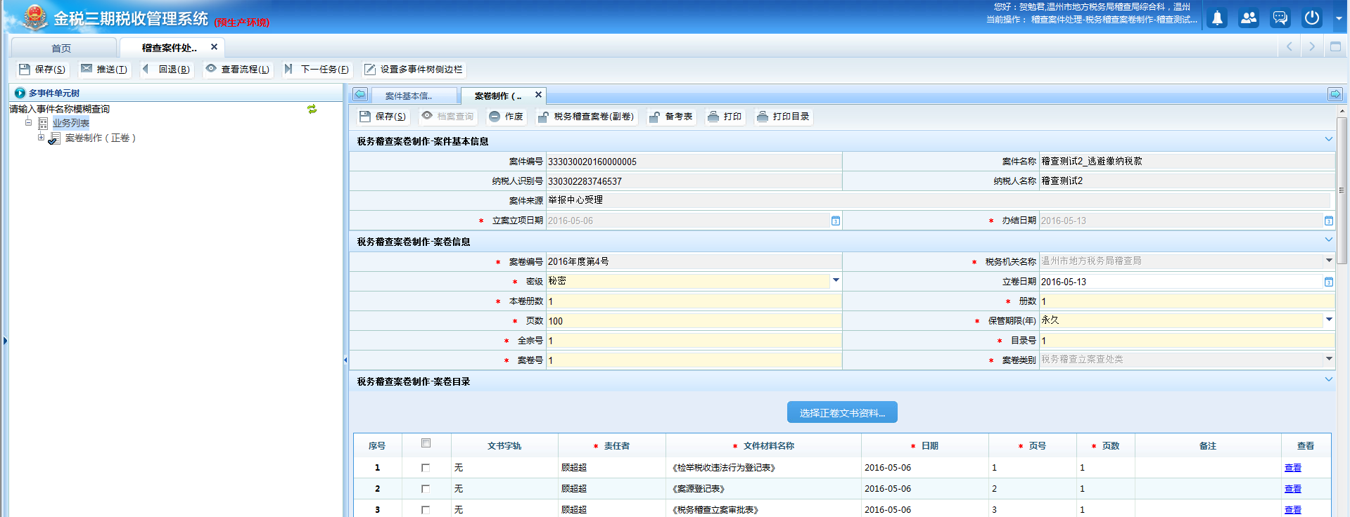Open the chat message icon in header
1350x517 pixels.
(1280, 18)
